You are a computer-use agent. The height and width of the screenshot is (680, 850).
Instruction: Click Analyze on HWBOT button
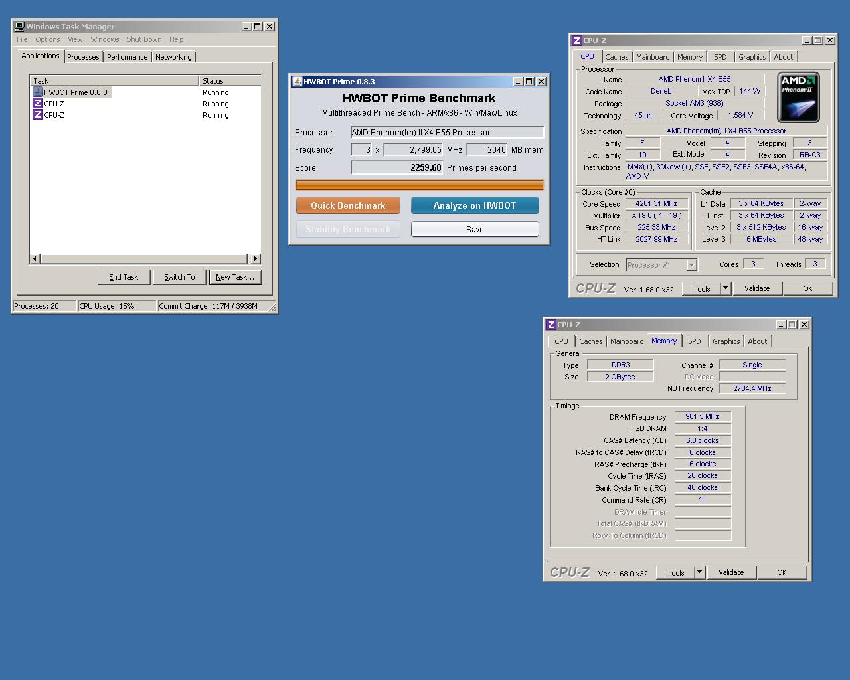475,205
